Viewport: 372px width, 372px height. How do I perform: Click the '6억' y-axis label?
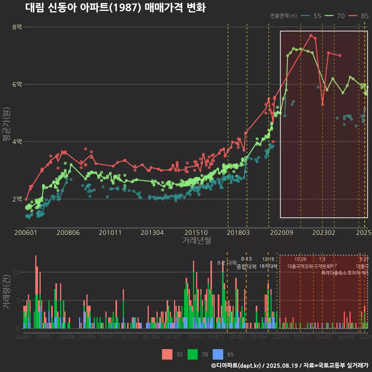(17, 84)
